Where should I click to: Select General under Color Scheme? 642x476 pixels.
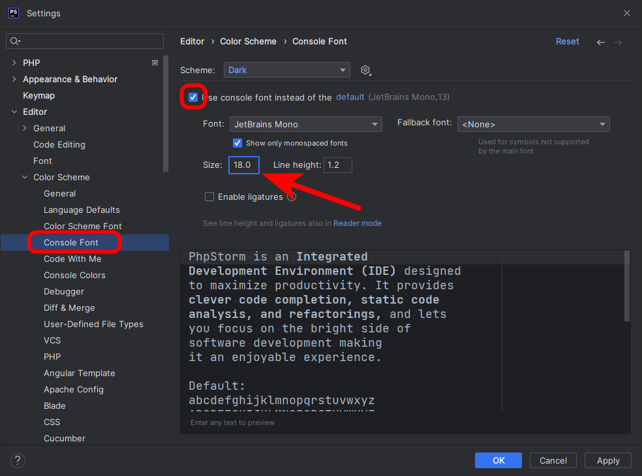tap(60, 193)
